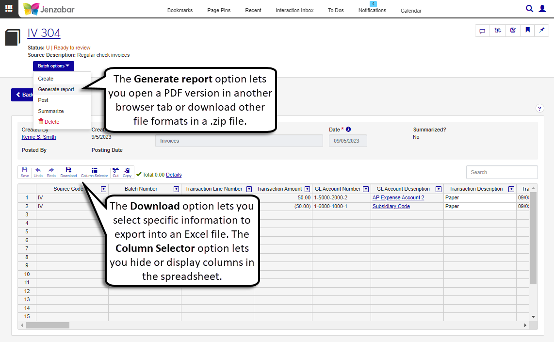Open the Notifications tab
The image size is (554, 342).
372,10
